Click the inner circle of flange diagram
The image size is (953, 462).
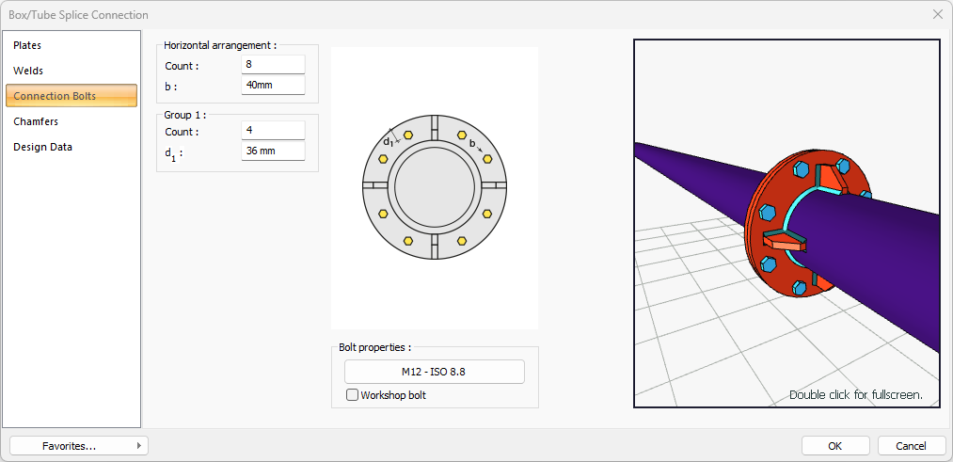click(x=434, y=187)
